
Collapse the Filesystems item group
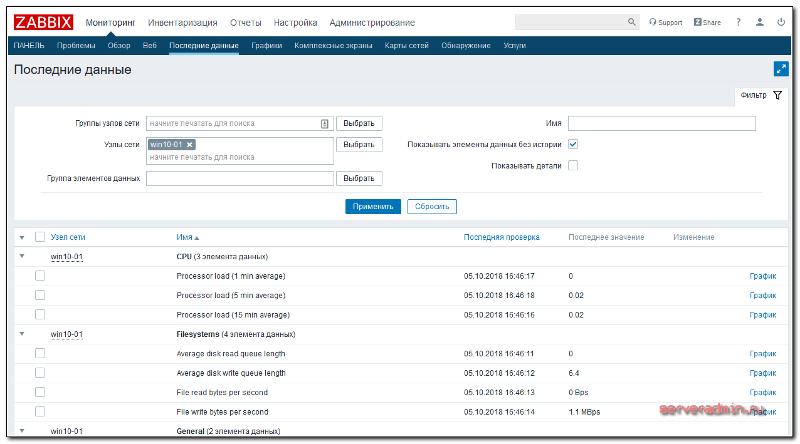[x=23, y=334]
